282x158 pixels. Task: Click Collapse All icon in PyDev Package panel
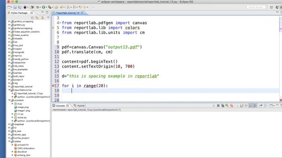tap(33, 18)
